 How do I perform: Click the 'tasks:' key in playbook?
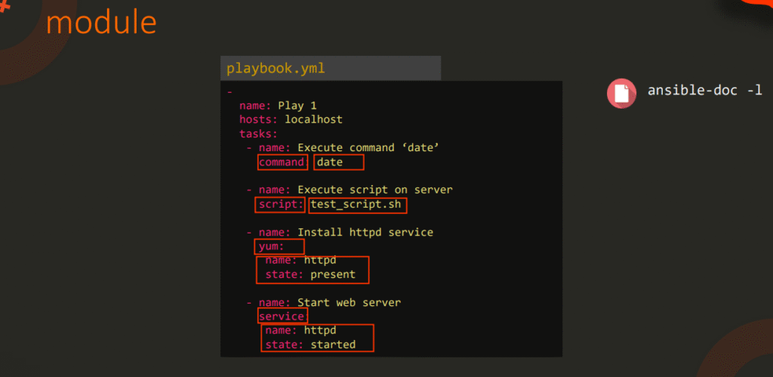tap(258, 134)
